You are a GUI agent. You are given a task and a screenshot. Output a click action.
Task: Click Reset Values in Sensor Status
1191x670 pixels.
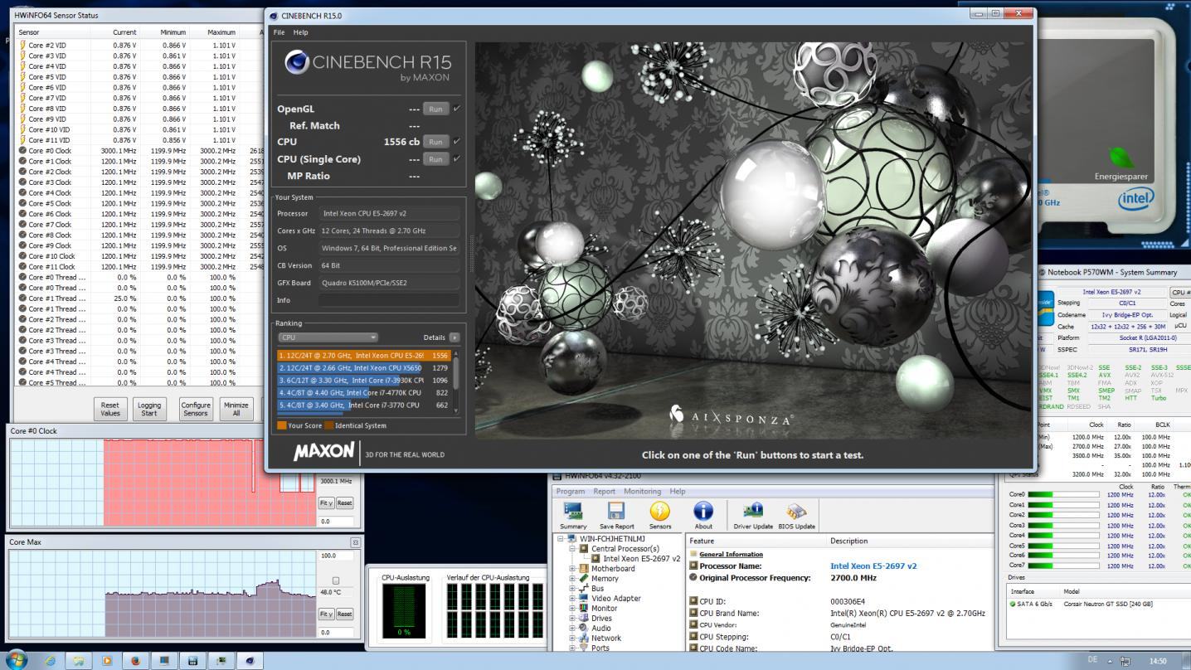(x=110, y=409)
